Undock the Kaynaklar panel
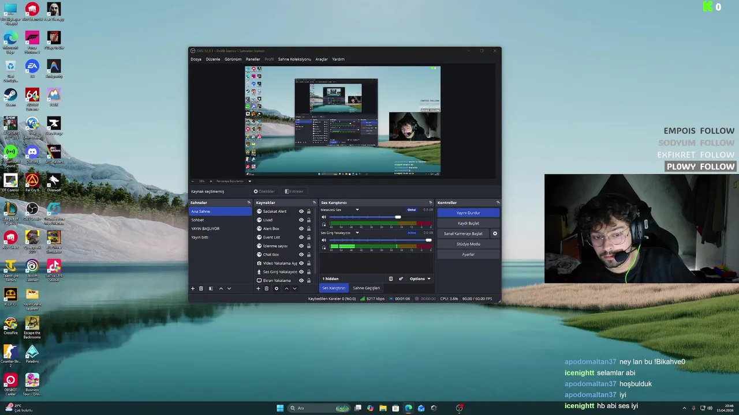The width and height of the screenshot is (739, 415). coord(314,202)
